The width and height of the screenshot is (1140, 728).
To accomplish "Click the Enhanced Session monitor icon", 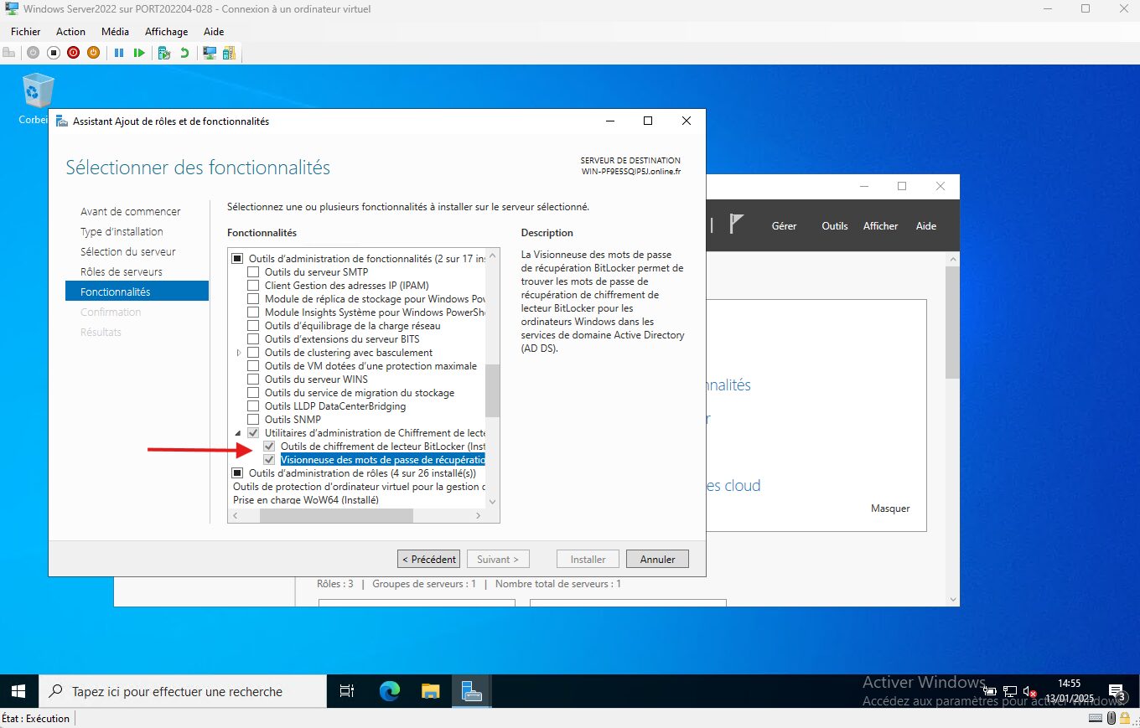I will (x=210, y=52).
